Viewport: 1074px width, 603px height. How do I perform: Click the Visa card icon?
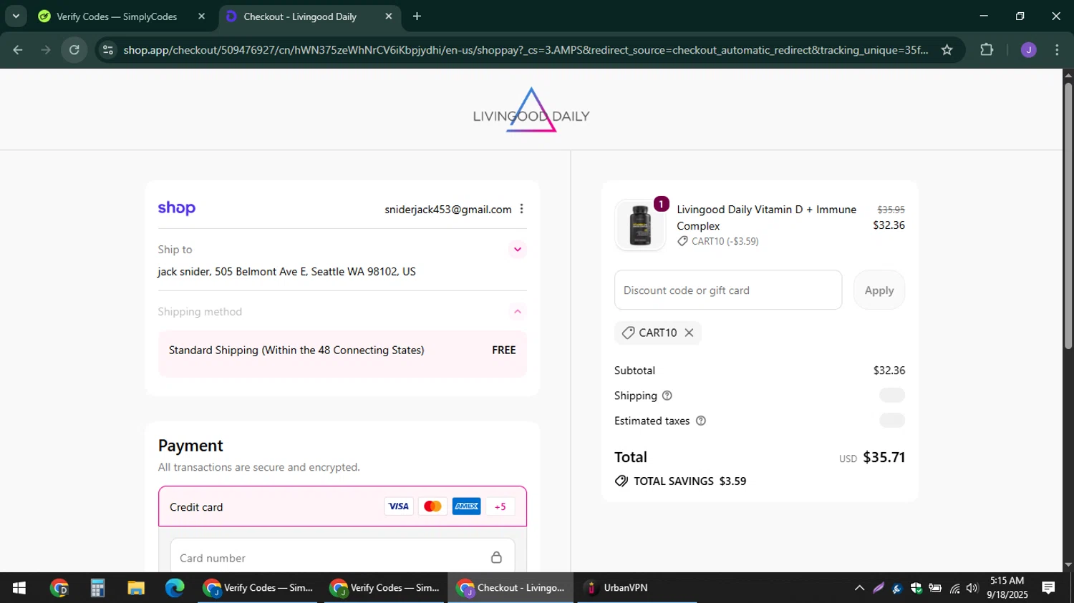click(x=398, y=506)
